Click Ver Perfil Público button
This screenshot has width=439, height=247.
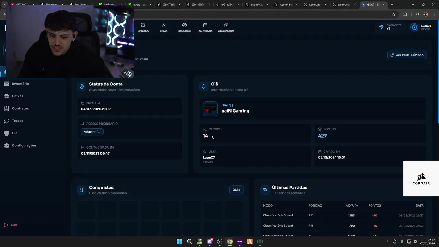407,55
